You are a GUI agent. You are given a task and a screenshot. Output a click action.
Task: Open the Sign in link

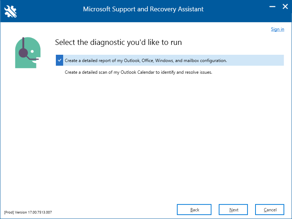coord(277,29)
